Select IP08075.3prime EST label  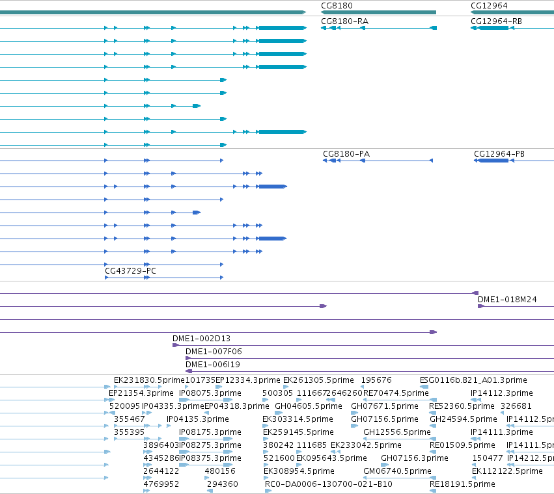210,393
